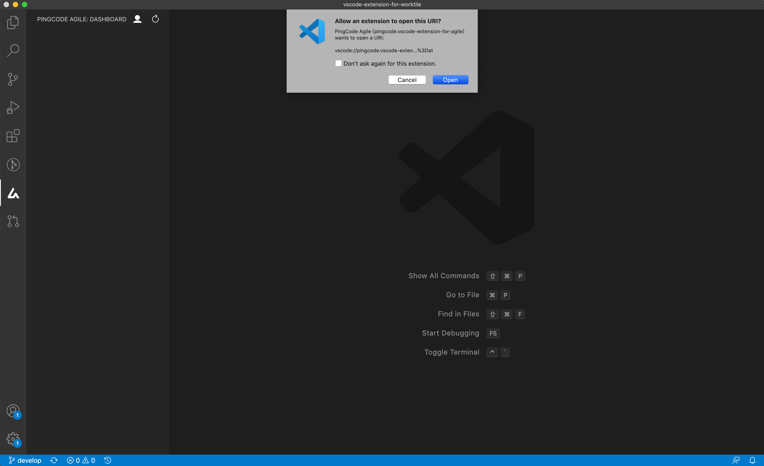Screen dimensions: 764x466
Task: Click the Toggle Terminal hint
Action: tap(452, 352)
